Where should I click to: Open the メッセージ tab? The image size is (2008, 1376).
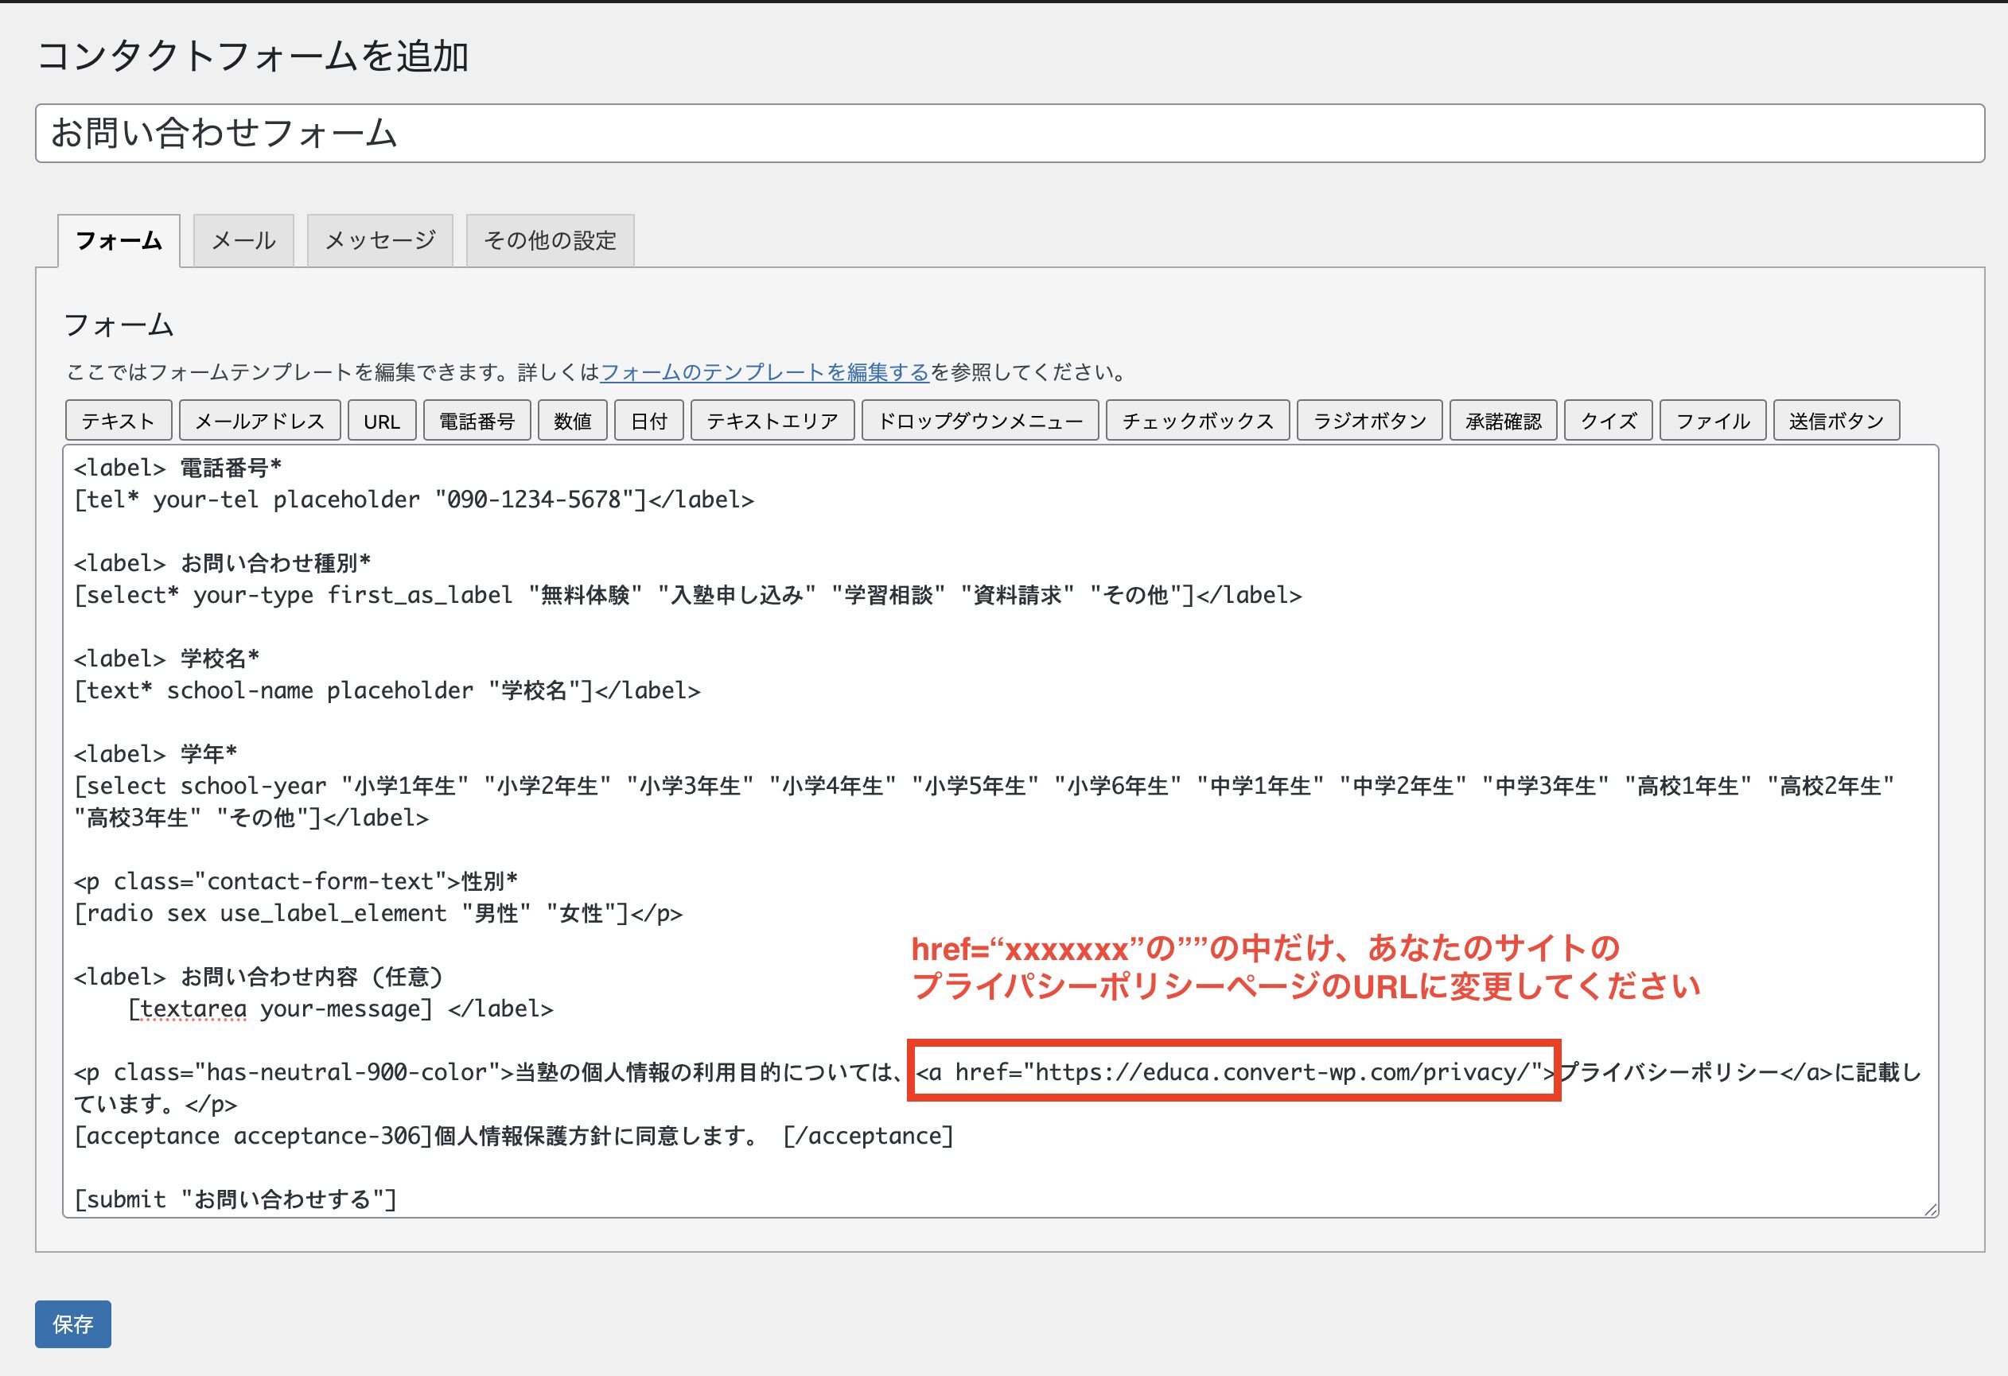click(379, 240)
